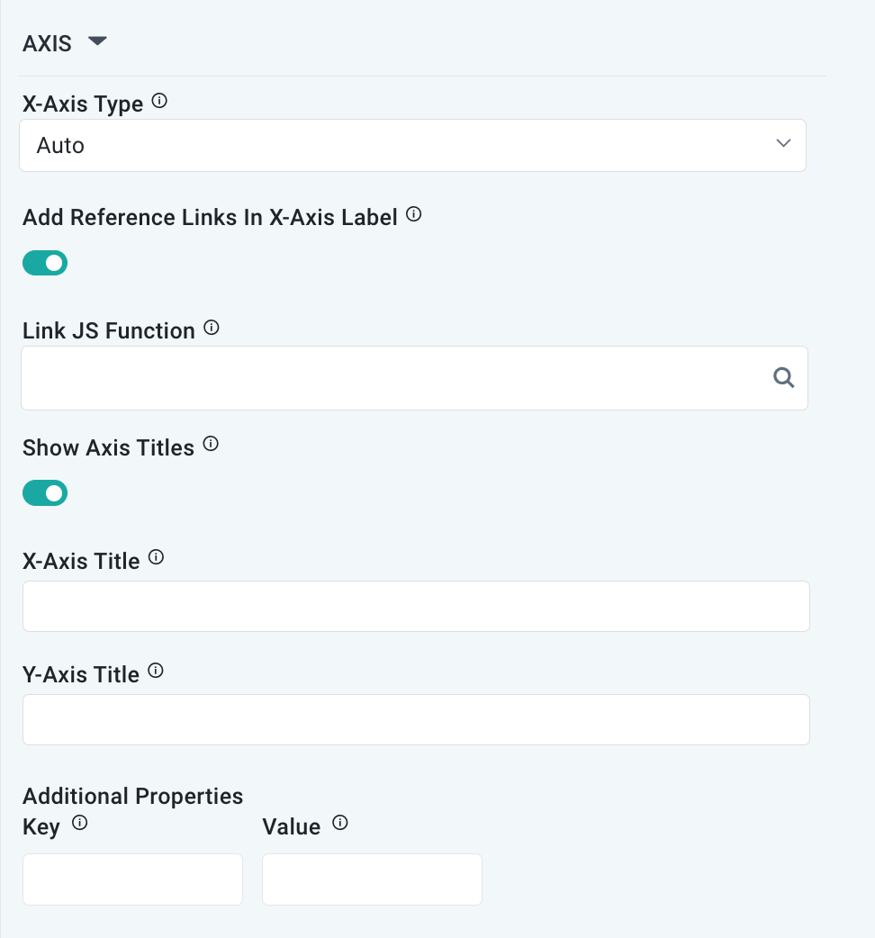Viewport: 875px width, 938px height.
Task: Click info icon next to Y-Axis Title
Action: tap(155, 672)
